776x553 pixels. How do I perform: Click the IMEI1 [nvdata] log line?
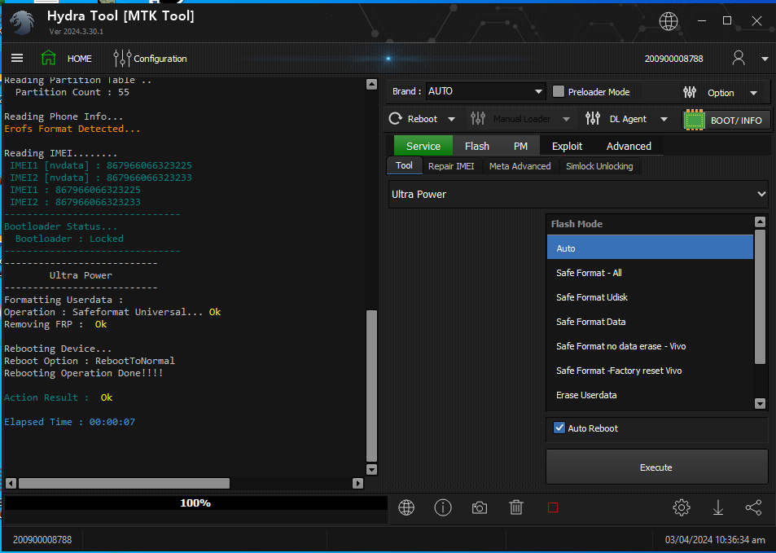(x=101, y=165)
